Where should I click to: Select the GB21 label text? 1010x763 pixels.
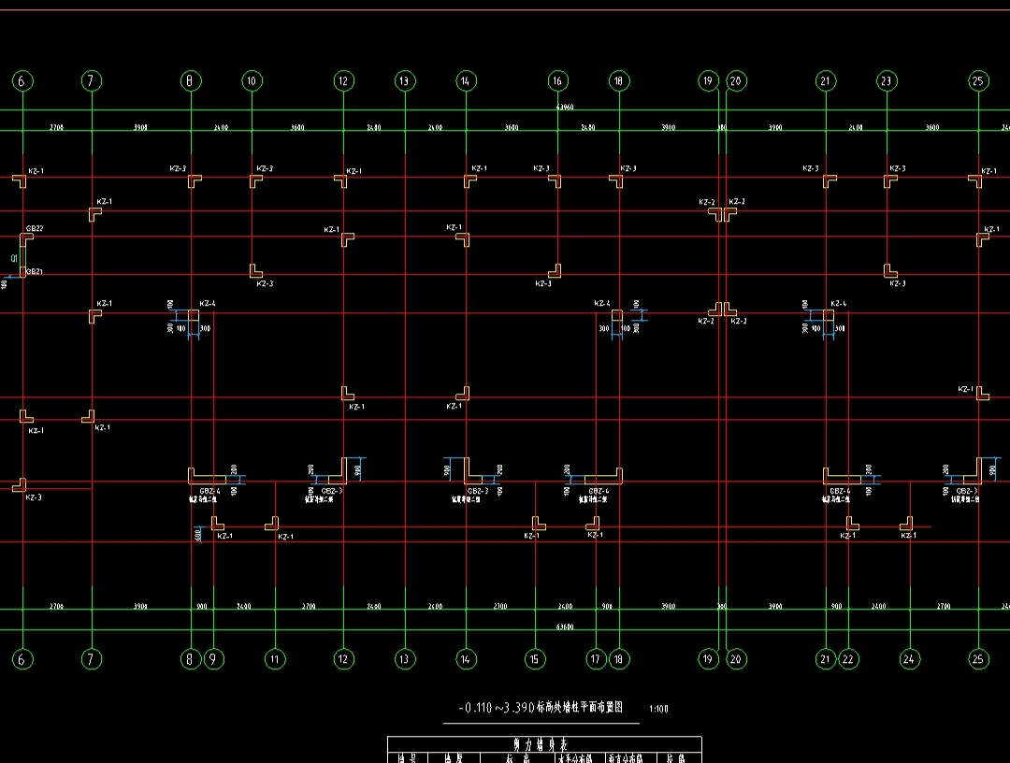(x=35, y=272)
